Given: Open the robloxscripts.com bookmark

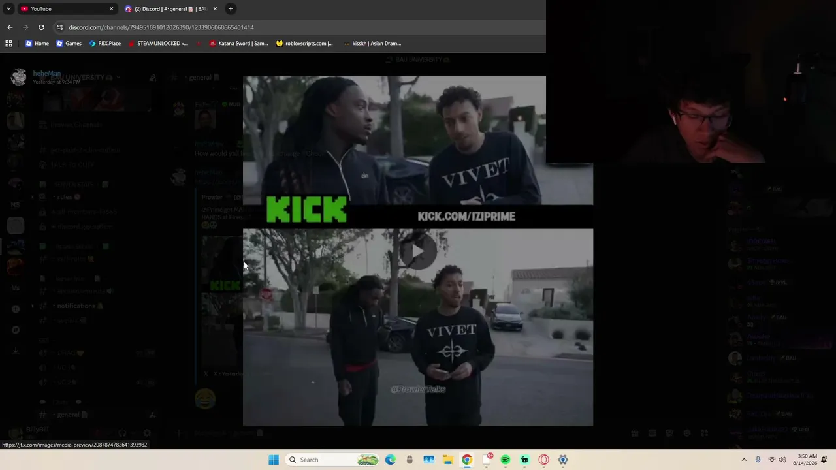Looking at the screenshot, I should coord(304,43).
